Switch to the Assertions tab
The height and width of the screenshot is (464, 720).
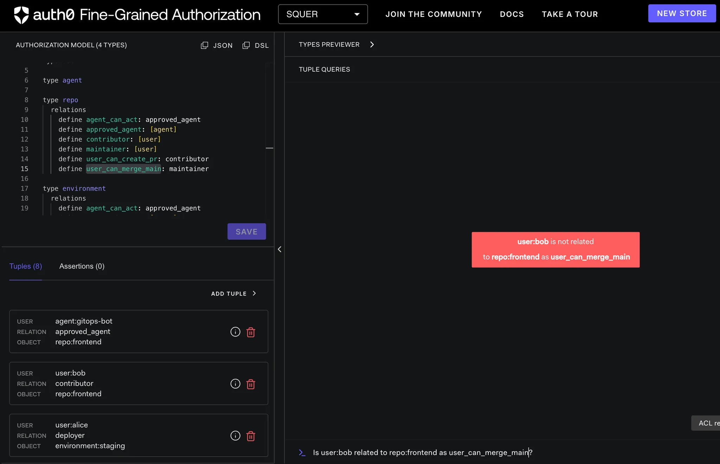[82, 266]
